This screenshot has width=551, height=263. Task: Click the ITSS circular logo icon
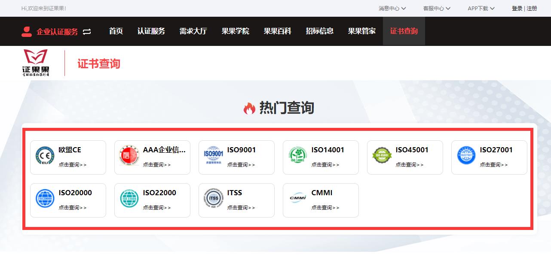click(x=213, y=199)
